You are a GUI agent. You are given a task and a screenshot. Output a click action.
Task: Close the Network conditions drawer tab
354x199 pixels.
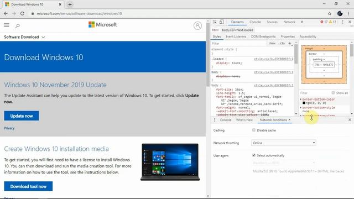[x=290, y=120]
